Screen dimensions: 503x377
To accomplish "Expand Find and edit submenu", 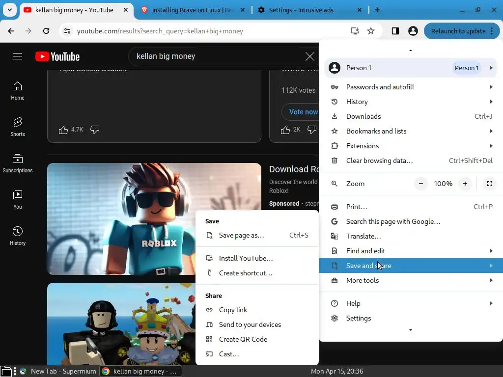I will 411,251.
